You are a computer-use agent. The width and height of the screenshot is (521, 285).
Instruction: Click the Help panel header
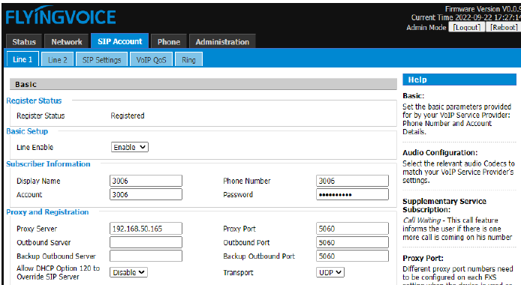459,79
